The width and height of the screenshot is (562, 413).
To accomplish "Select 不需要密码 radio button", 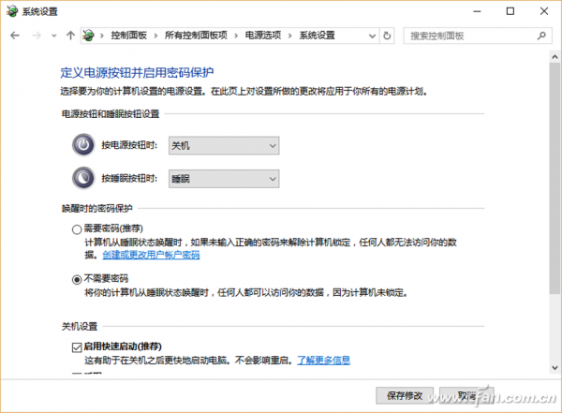I will (x=77, y=279).
